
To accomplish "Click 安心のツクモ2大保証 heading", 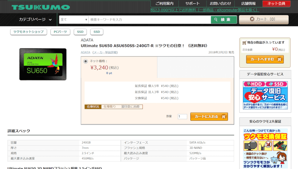I will 265,122.
